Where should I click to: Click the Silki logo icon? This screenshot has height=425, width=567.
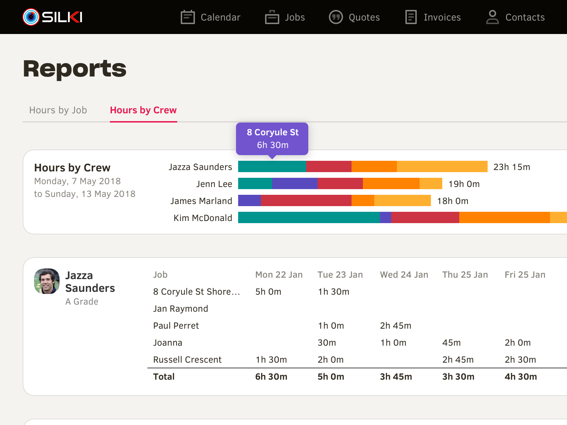(x=31, y=17)
